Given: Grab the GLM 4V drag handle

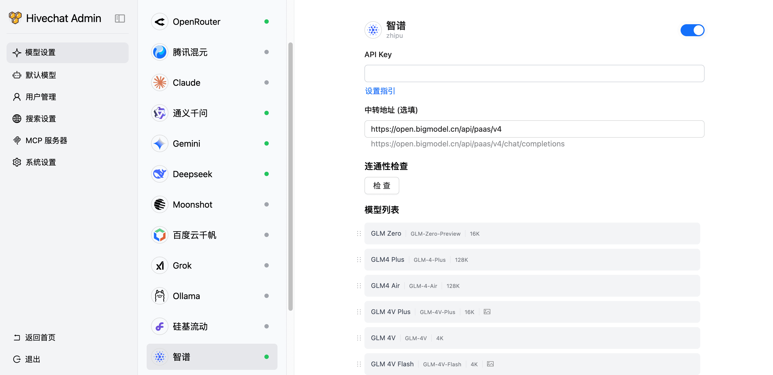Looking at the screenshot, I should [359, 338].
